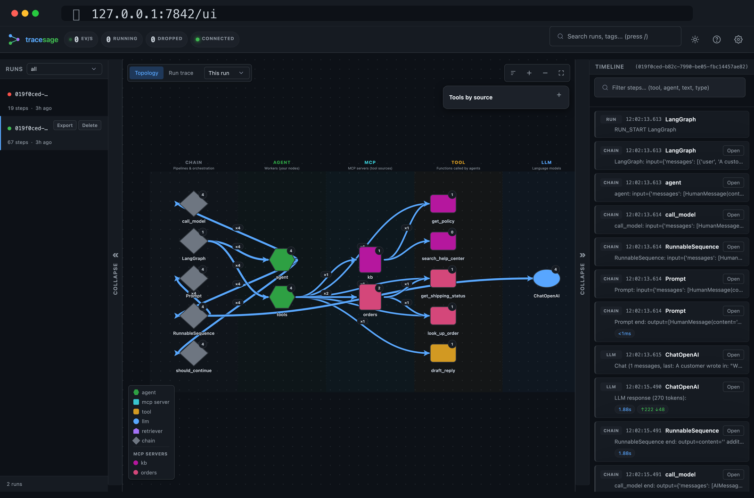Click the layout align icon in graph toolbar
The width and height of the screenshot is (754, 498).
point(513,73)
